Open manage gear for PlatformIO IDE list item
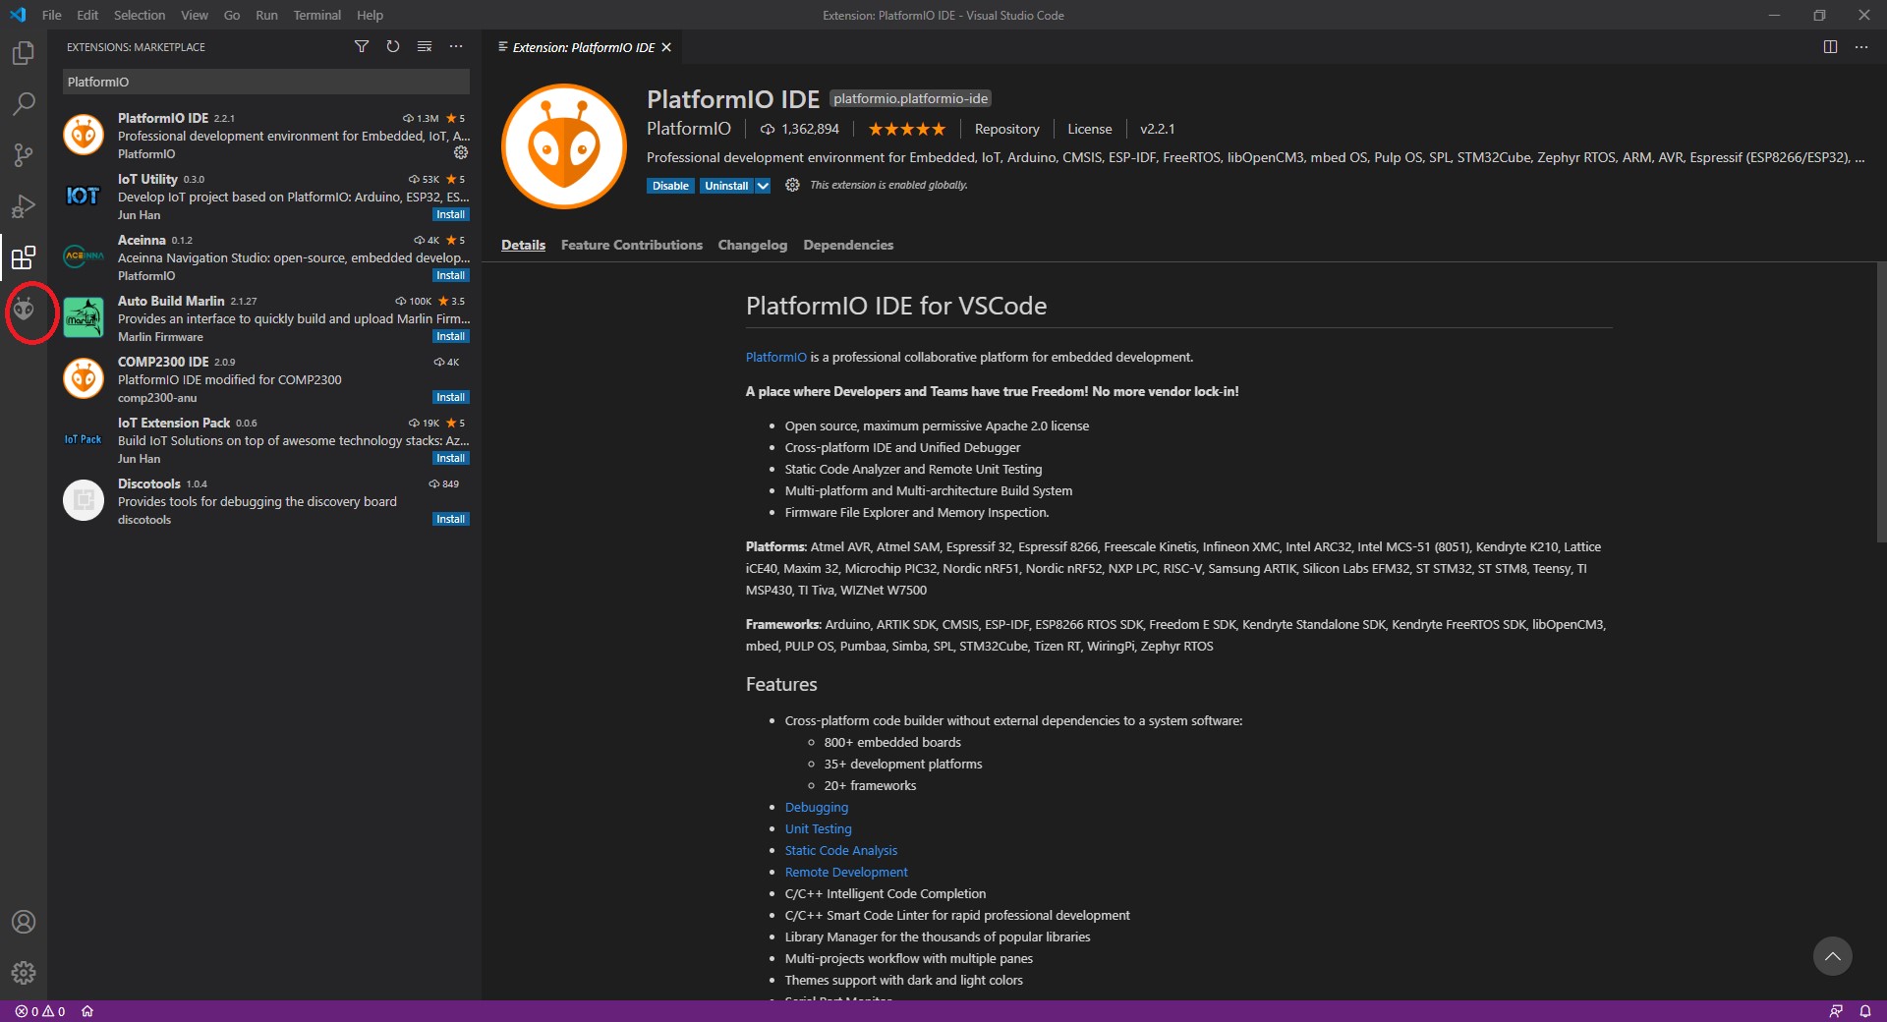The image size is (1887, 1022). (461, 152)
